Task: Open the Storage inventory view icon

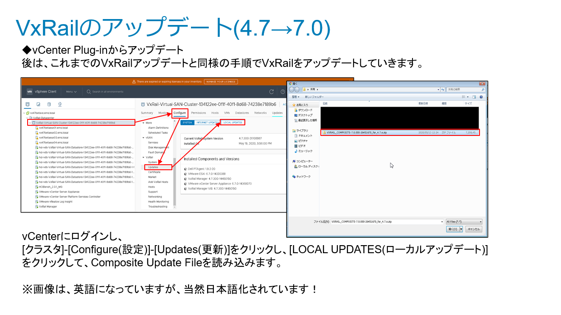Action: coord(49,104)
